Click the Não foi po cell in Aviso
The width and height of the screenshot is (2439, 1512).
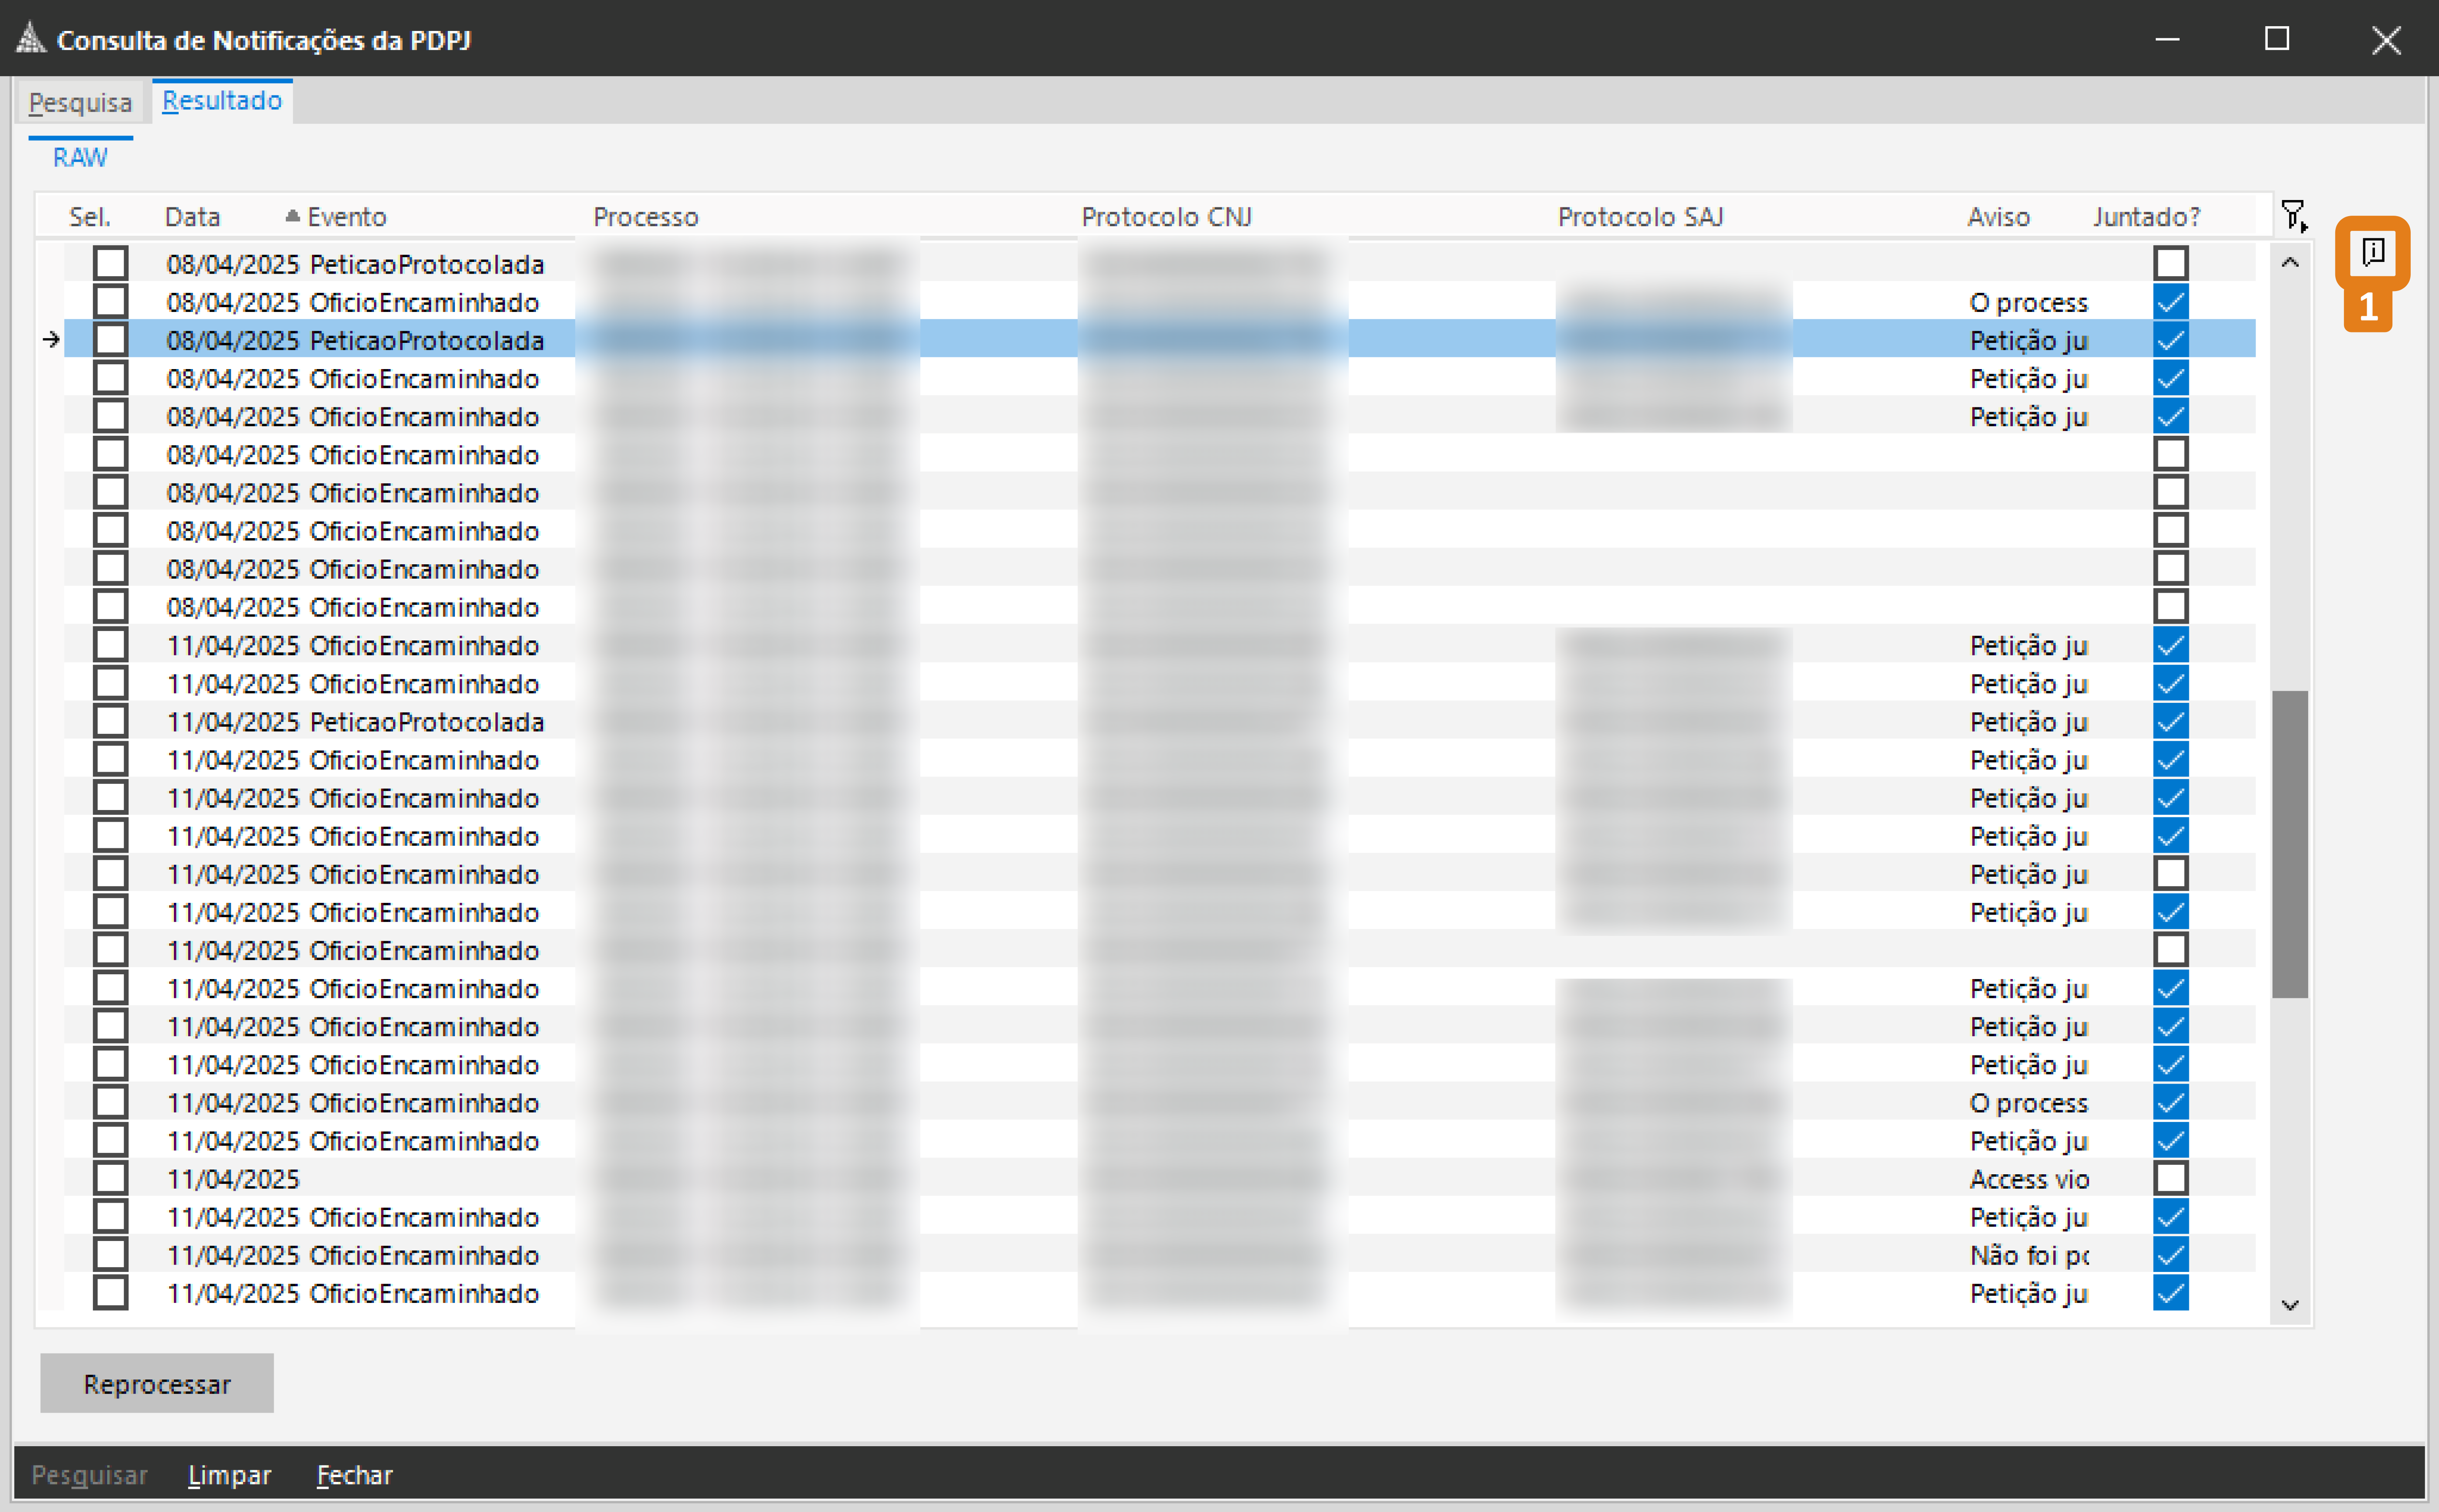[2029, 1255]
